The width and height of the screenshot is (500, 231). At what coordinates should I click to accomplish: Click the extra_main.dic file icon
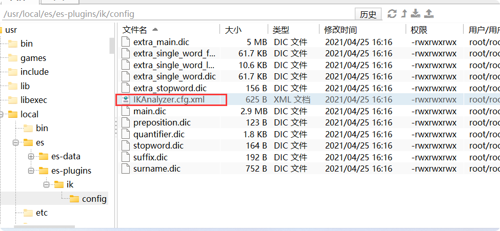tap(126, 42)
